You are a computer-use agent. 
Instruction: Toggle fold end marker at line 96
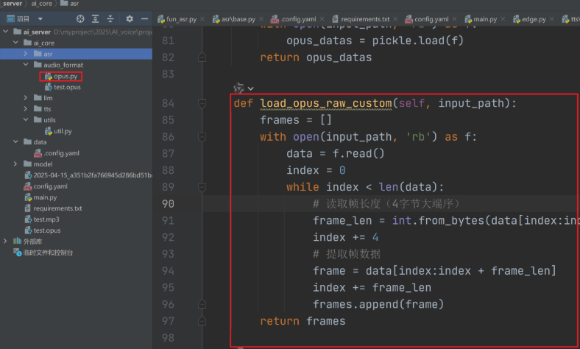pyautogui.click(x=202, y=304)
